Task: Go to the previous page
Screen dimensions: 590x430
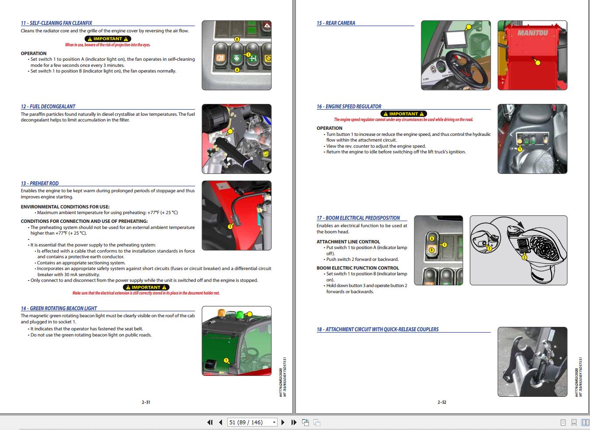Action: point(220,422)
